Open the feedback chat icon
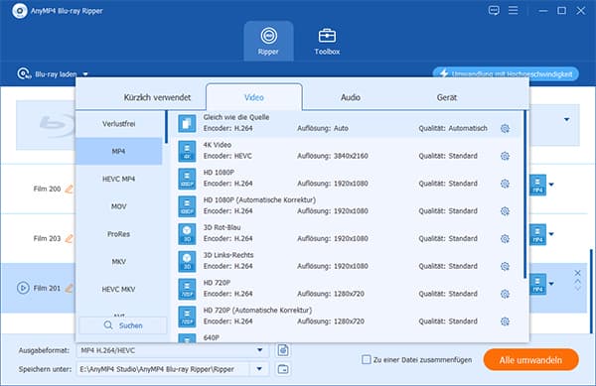The width and height of the screenshot is (596, 386). [494, 10]
